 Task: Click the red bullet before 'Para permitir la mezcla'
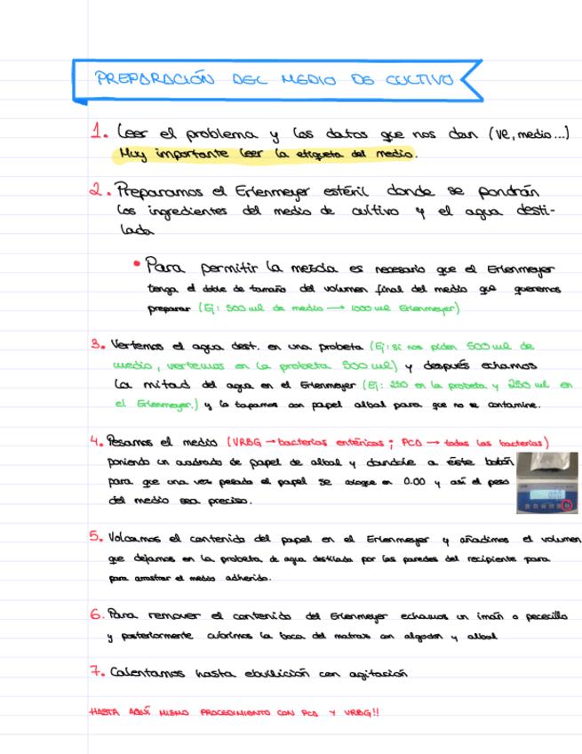[x=137, y=263]
